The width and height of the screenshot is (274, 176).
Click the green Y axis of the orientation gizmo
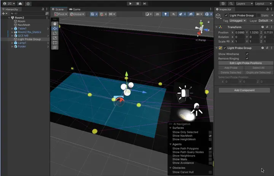201,23
